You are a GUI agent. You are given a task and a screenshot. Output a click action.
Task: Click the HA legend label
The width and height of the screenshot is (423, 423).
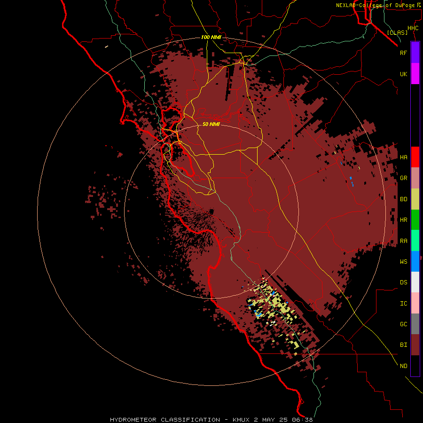point(403,157)
